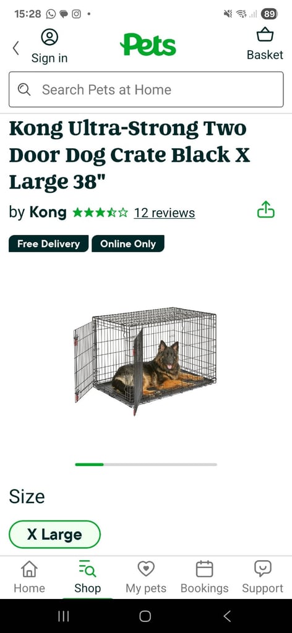Focus the Search Pets at Home field

point(146,90)
